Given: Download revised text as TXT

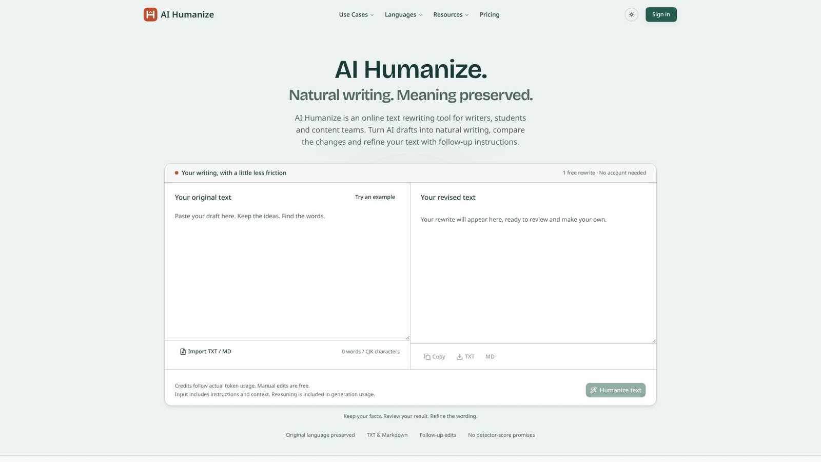Looking at the screenshot, I should (x=465, y=357).
